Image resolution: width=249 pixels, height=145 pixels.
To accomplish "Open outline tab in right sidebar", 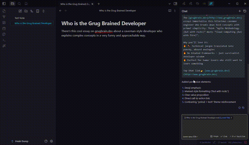I will 204,4.
